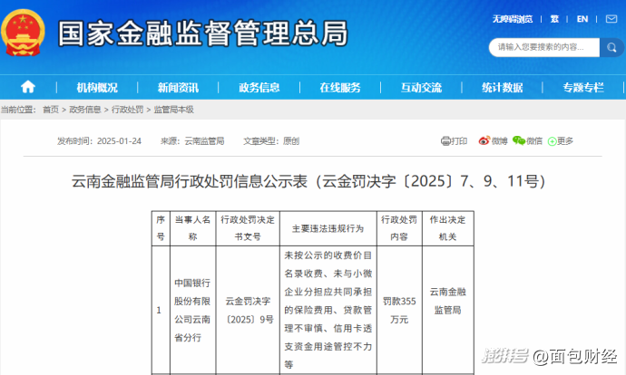626x375 pixels.
Task: Open 行政处罚 breadcrumb link
Action: [127, 110]
